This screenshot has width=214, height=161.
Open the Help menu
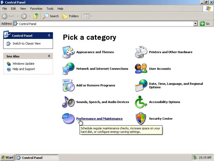coord(60,9)
